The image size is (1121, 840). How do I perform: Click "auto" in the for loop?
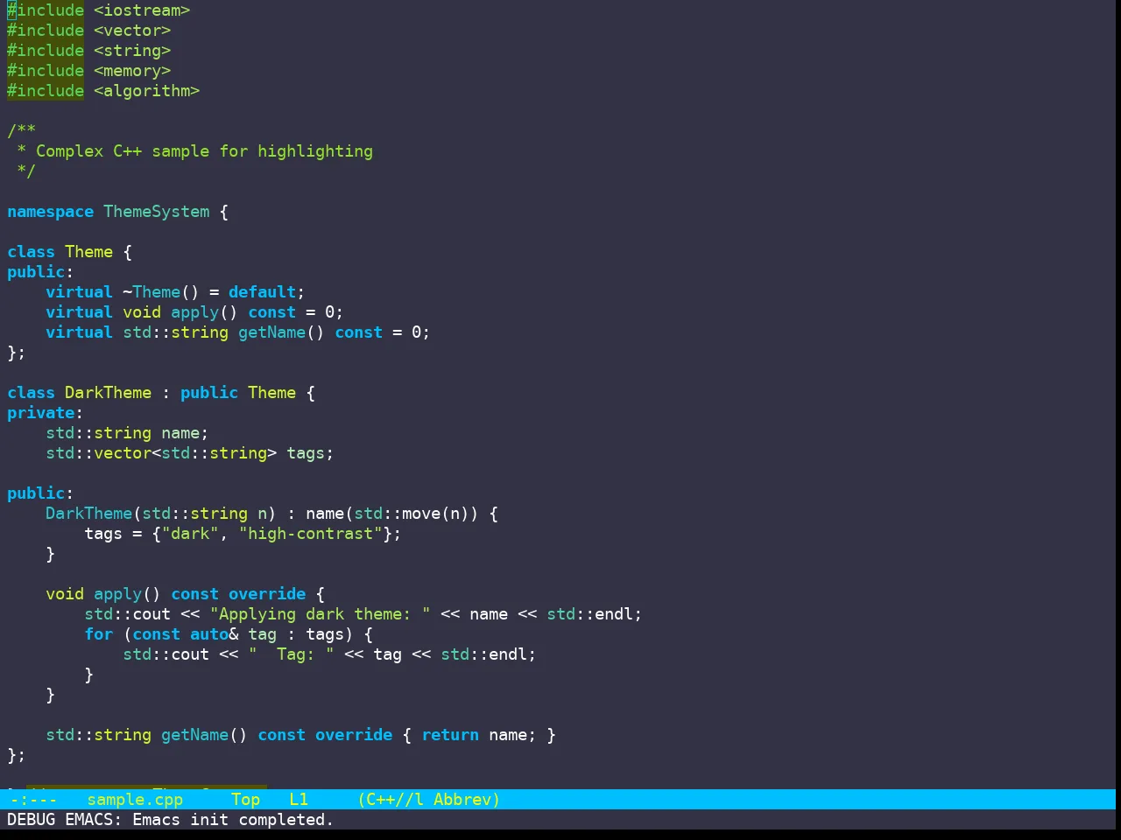(x=208, y=634)
